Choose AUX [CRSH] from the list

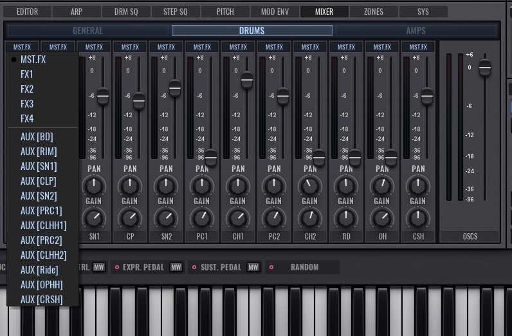pos(43,299)
